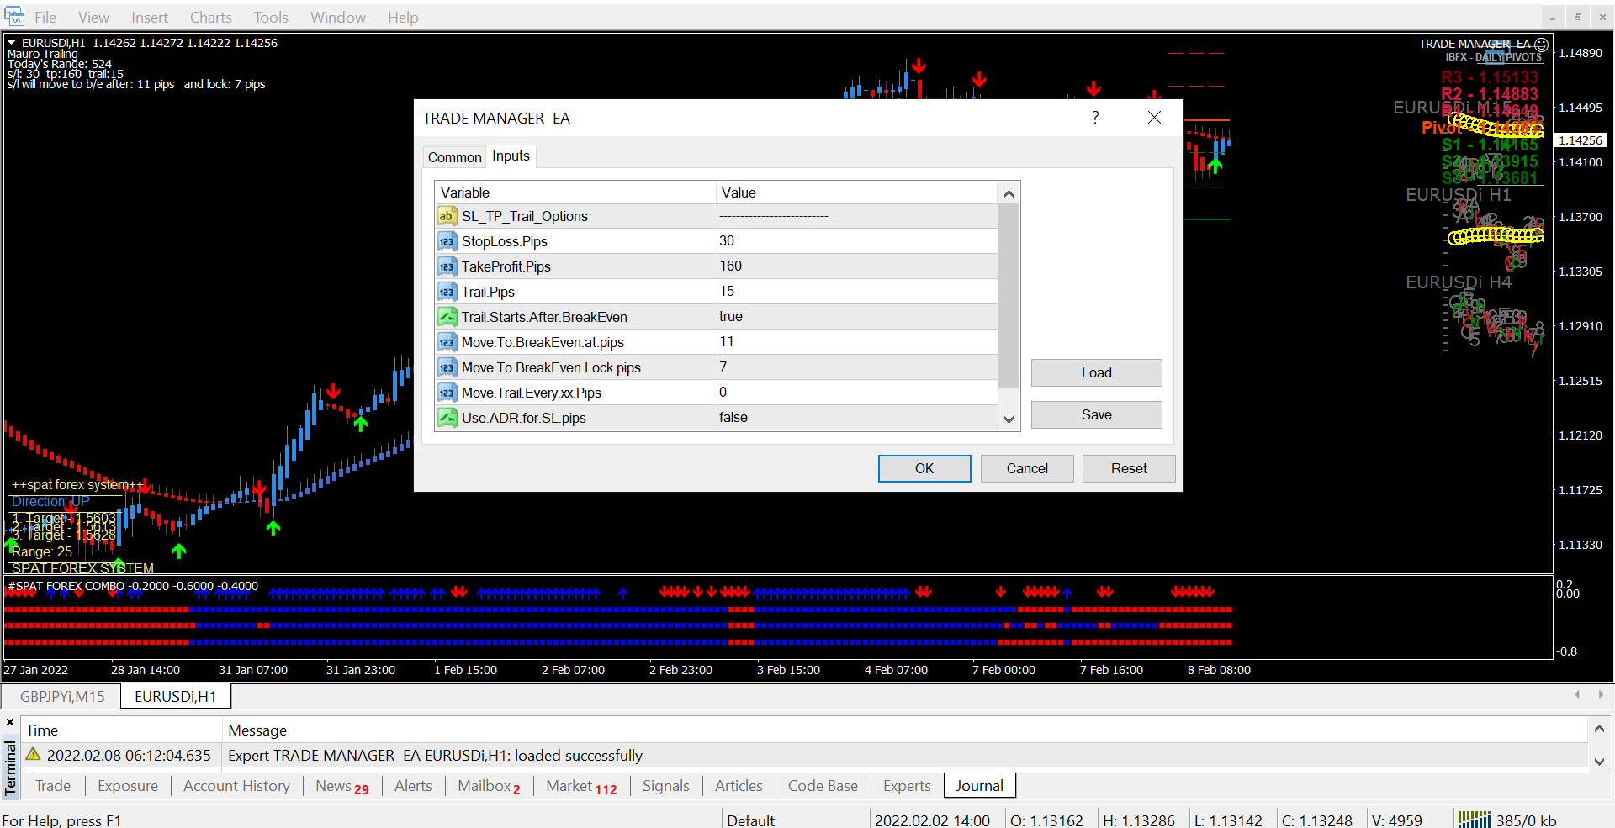Open the Experts tab in the Terminal
The width and height of the screenshot is (1615, 828).
(x=906, y=786)
